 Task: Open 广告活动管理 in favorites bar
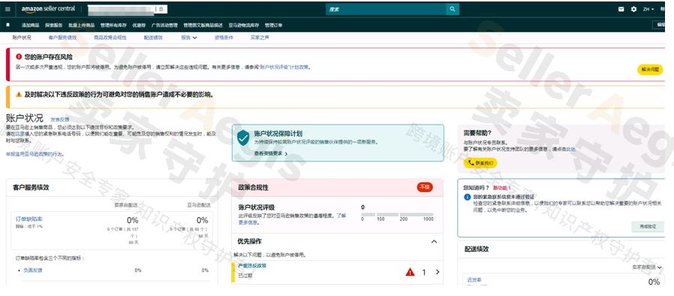pos(164,26)
